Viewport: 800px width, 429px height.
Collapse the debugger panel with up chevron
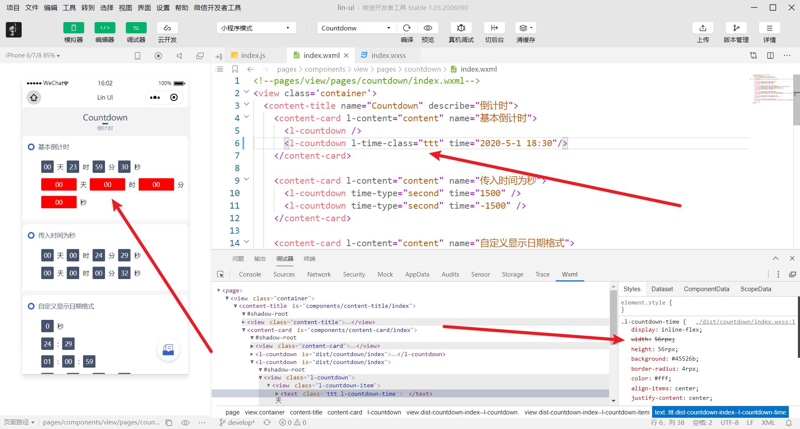pos(775,258)
